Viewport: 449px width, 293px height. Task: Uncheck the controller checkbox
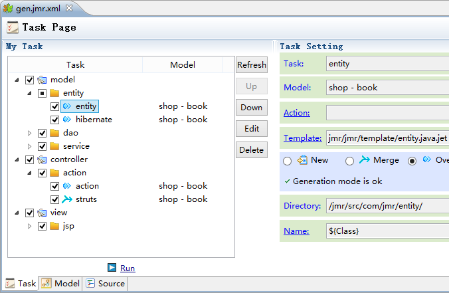click(29, 159)
